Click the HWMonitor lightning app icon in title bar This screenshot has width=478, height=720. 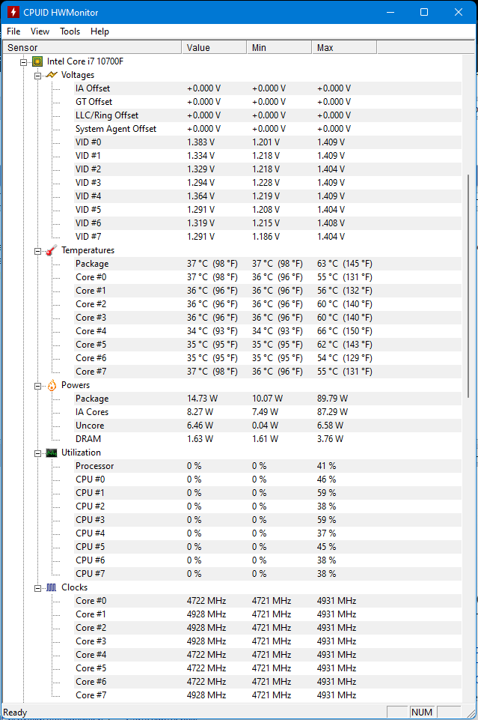tap(13, 12)
